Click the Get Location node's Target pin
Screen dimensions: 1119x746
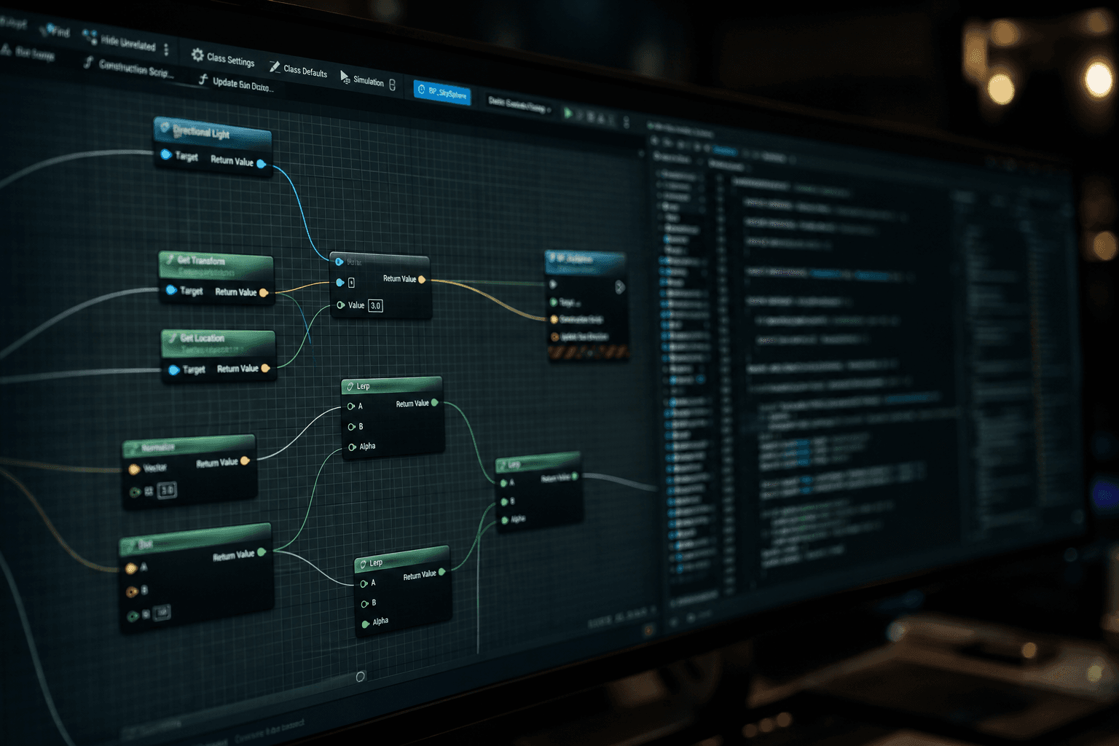[x=173, y=370]
